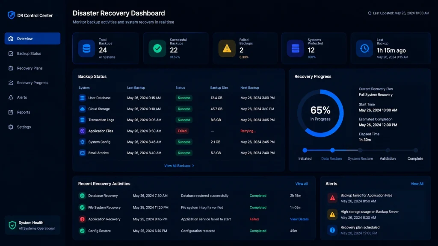Click the Application service failed to start text
Image resolution: width=438 pixels, height=246 pixels.
tap(206, 219)
